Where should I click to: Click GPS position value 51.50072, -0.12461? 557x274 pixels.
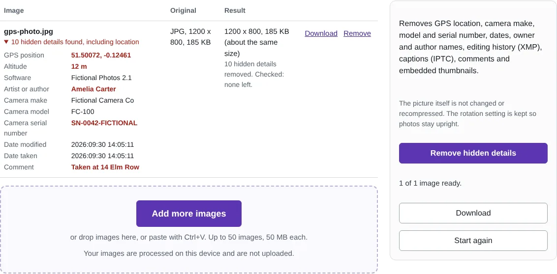point(101,55)
